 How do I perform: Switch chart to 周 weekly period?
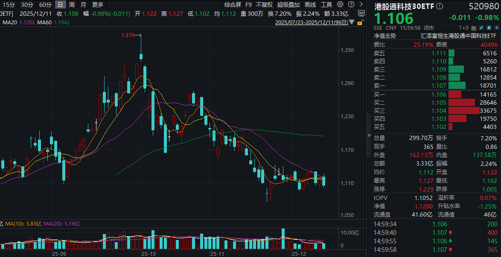72,5
